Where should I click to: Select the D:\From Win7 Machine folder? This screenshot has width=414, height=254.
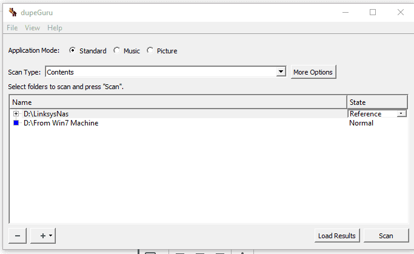pos(61,123)
